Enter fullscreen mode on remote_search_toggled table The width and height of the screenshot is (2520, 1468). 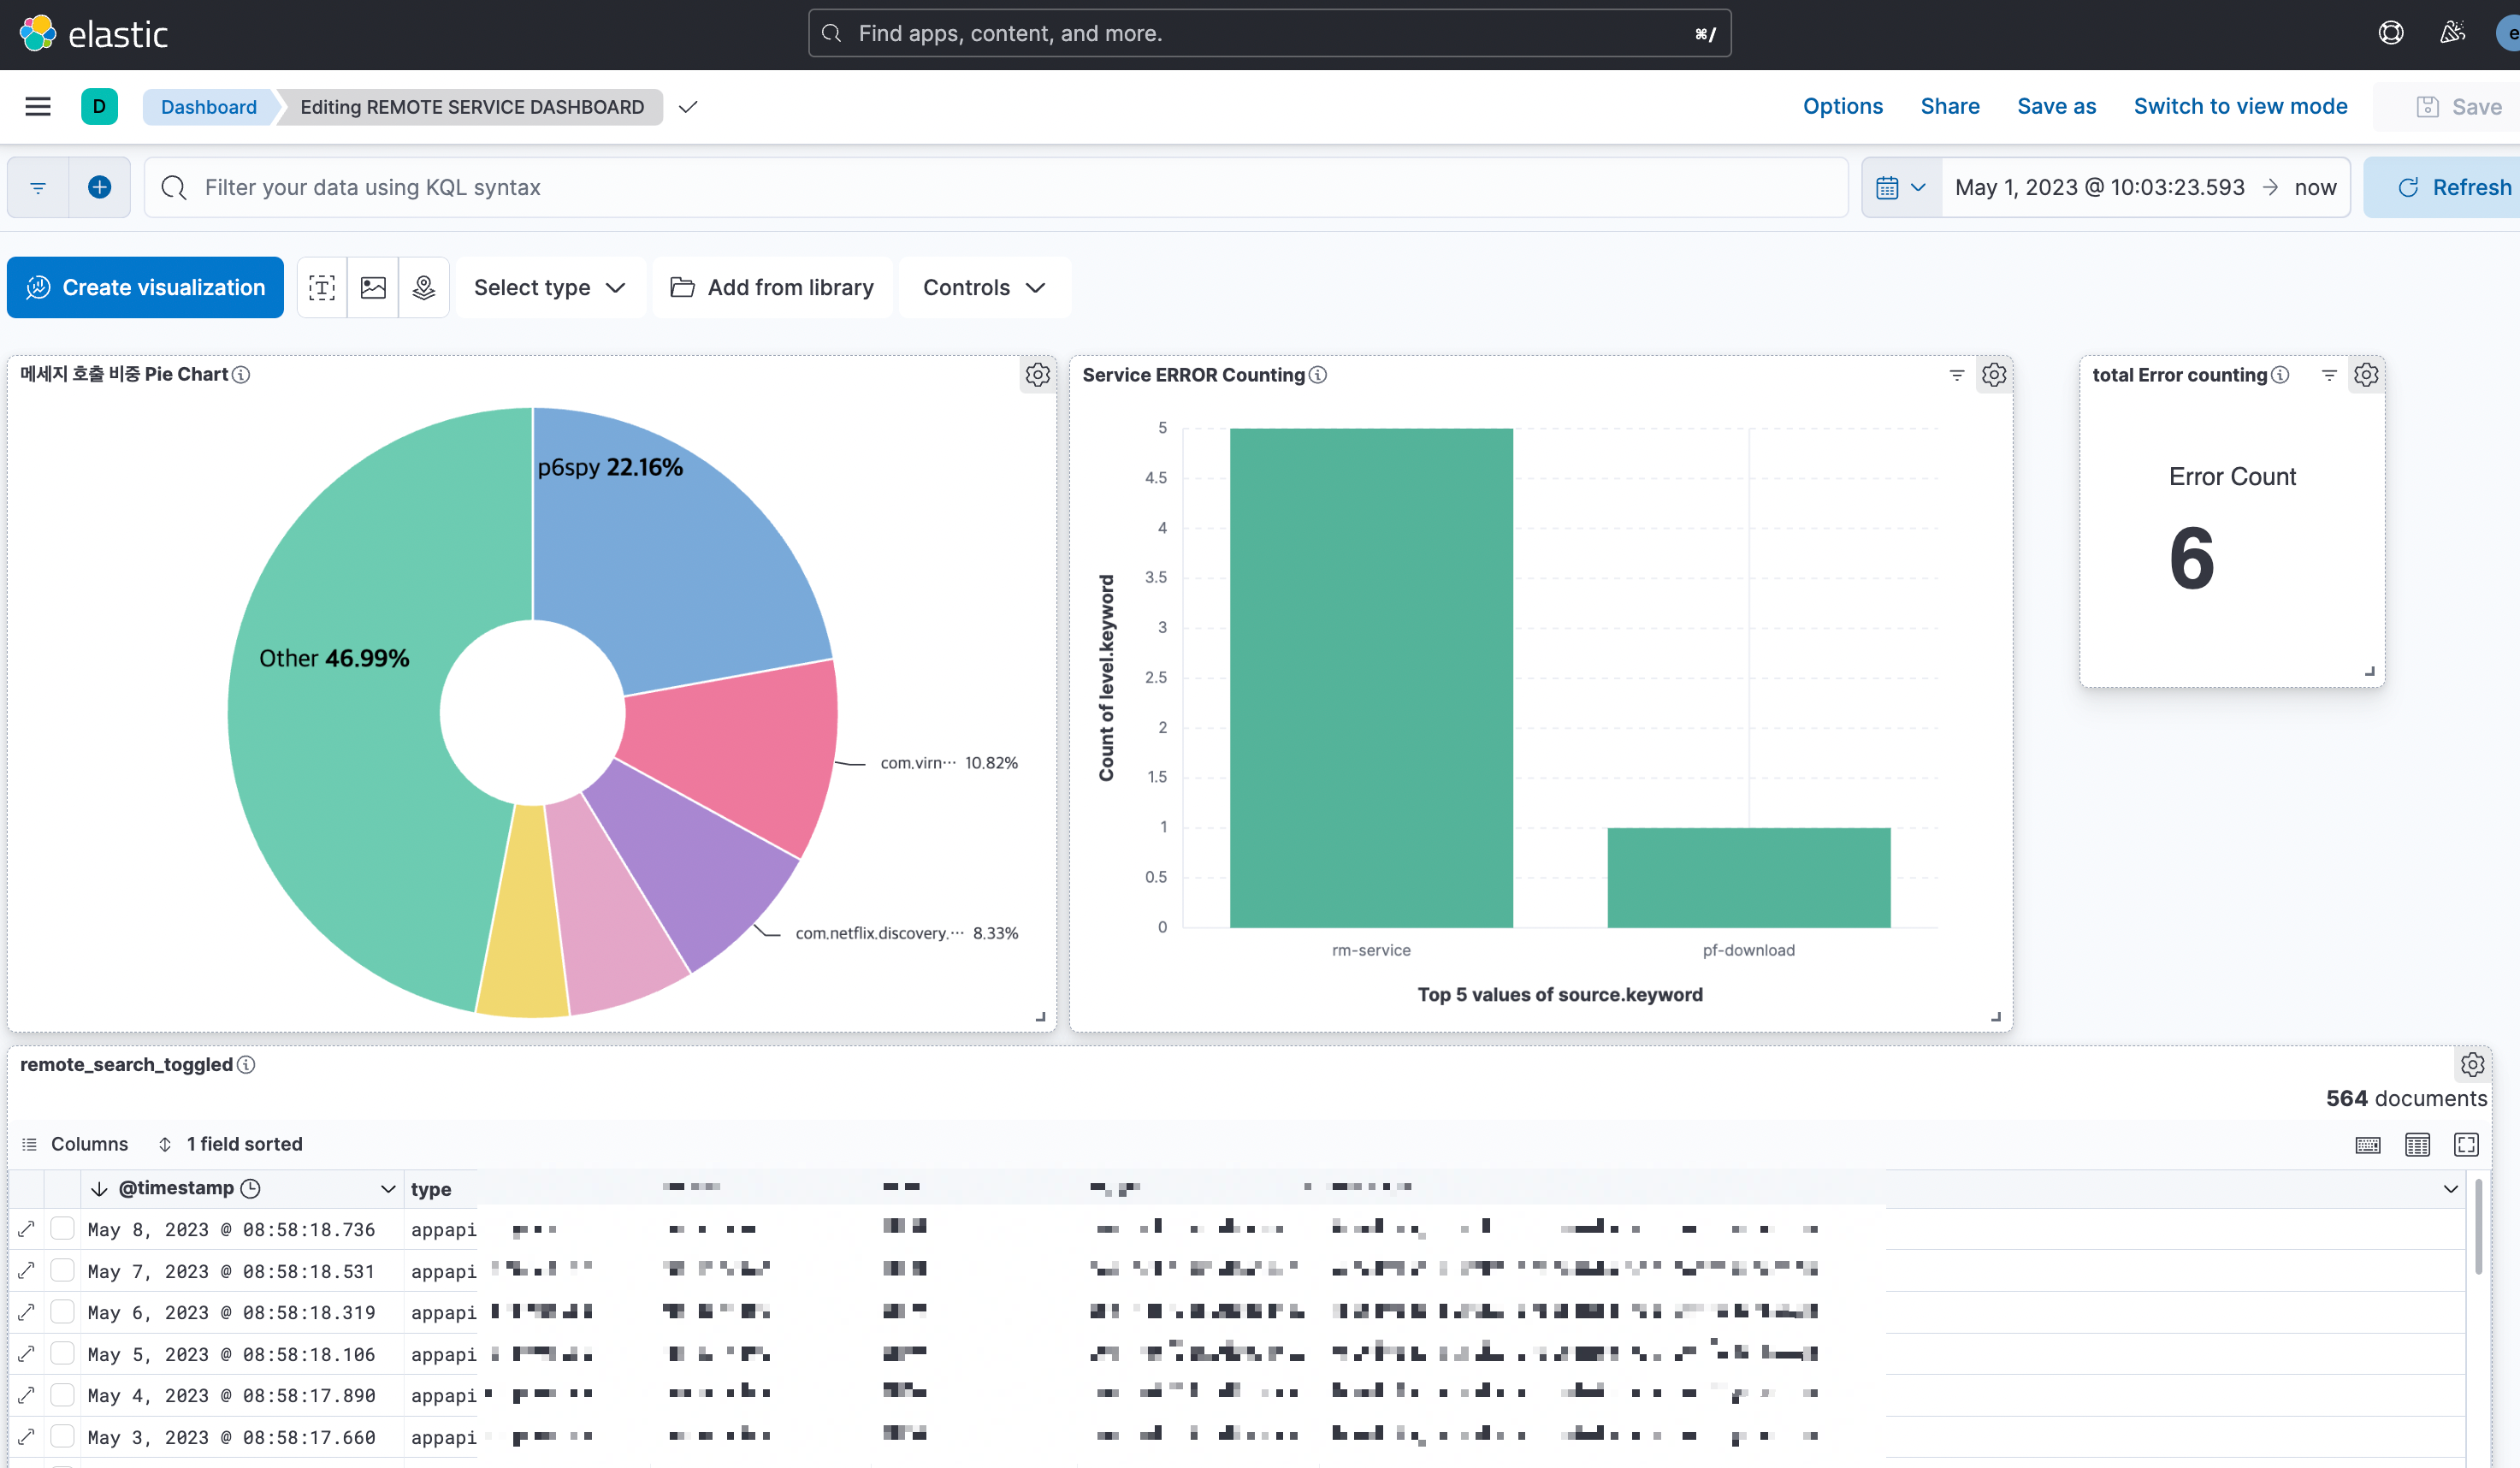[2466, 1144]
